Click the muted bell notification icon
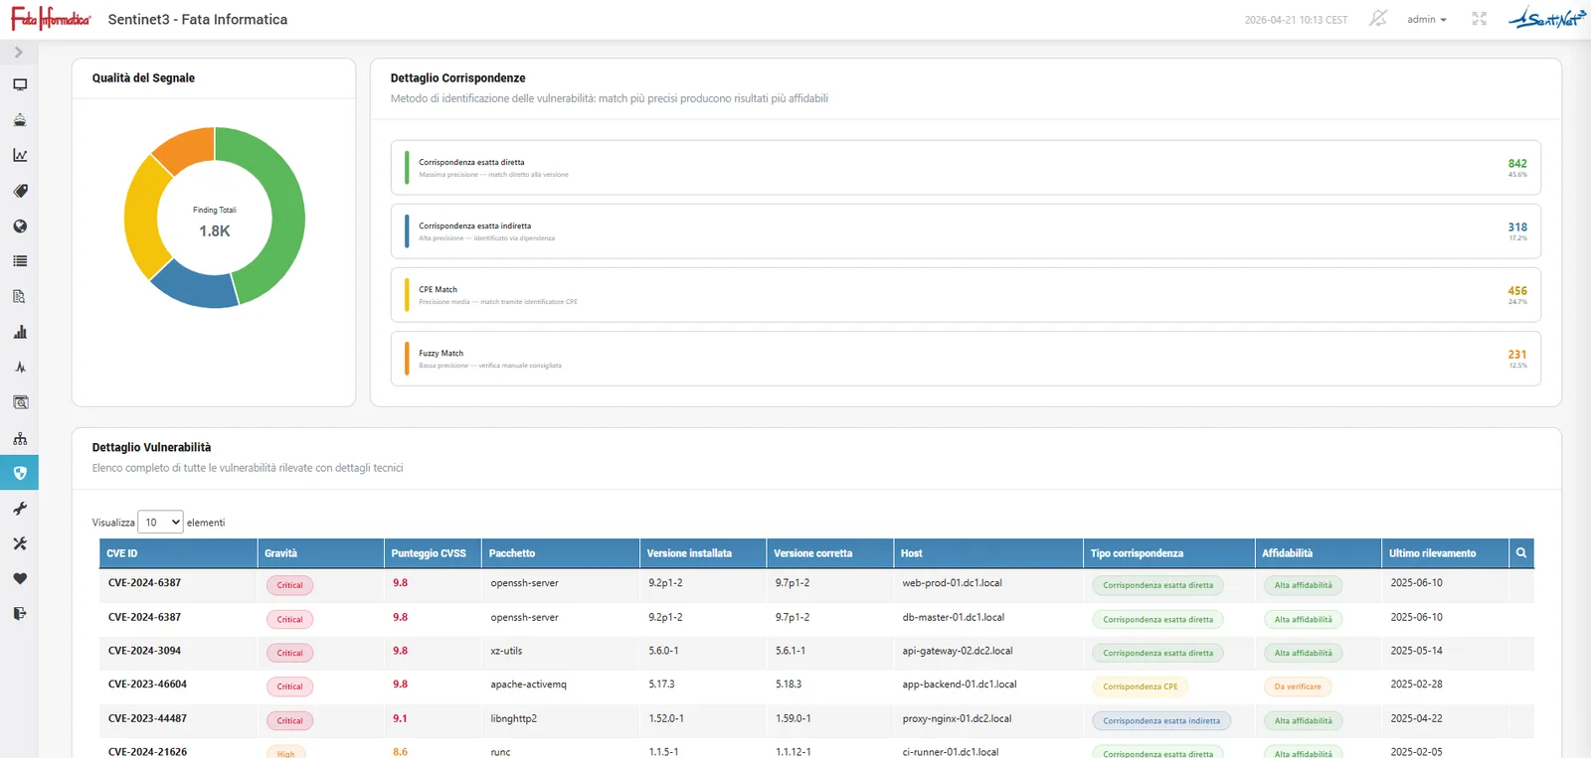The width and height of the screenshot is (1591, 758). pos(1377,19)
